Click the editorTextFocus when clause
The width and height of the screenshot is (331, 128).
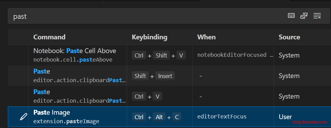coord(222,117)
